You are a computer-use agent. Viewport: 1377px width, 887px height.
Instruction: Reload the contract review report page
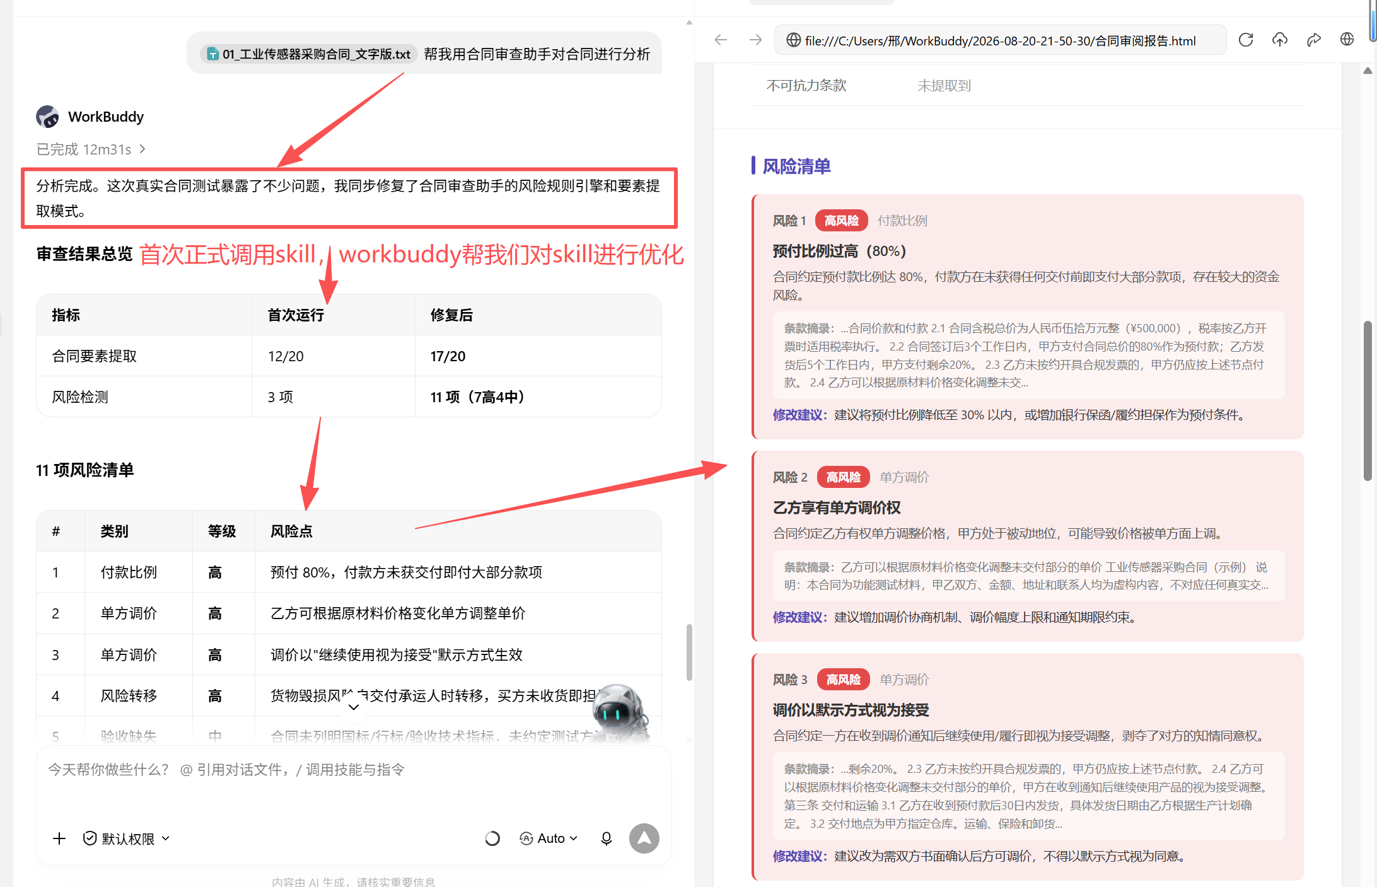[x=1245, y=40]
